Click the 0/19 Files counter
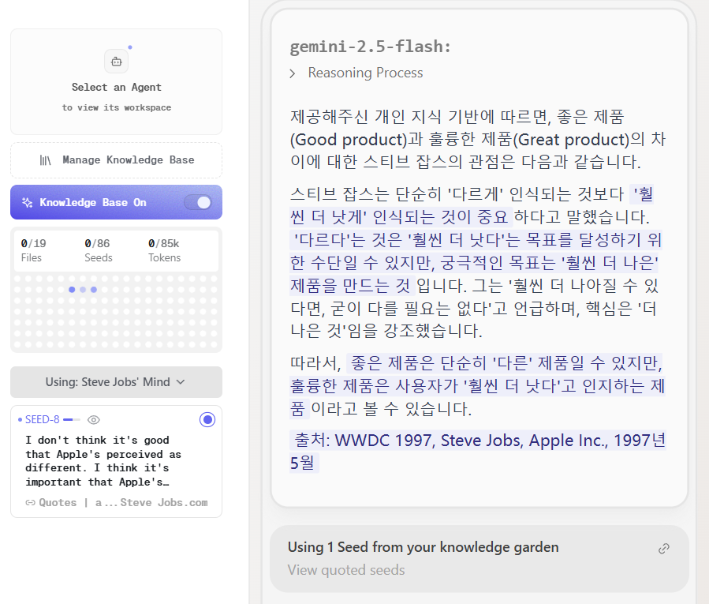Screen dimensions: 709x604 (33, 250)
